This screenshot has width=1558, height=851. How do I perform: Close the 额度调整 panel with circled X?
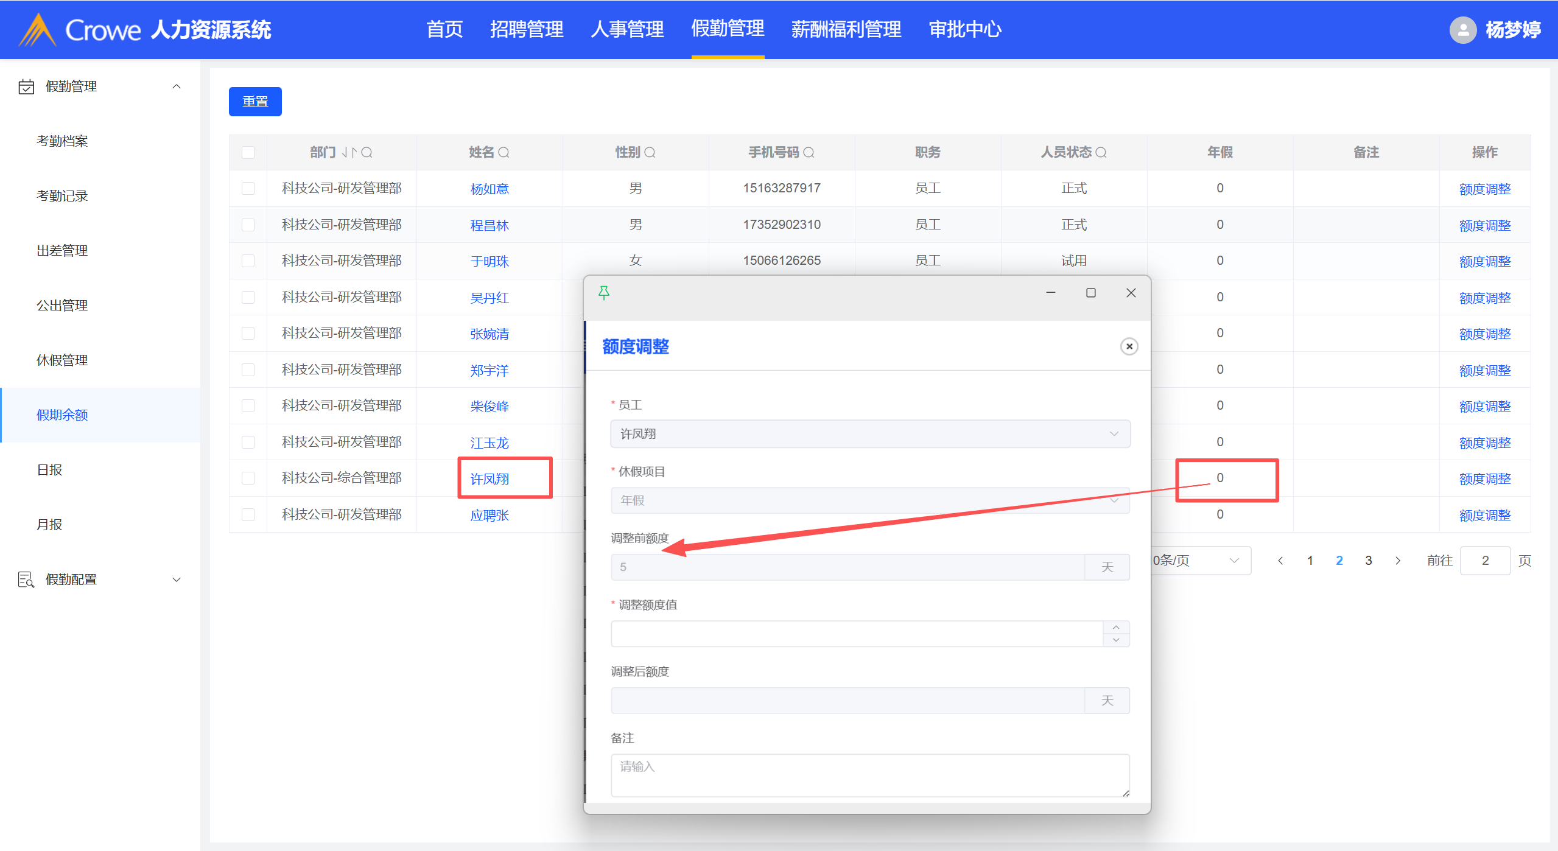(1129, 346)
